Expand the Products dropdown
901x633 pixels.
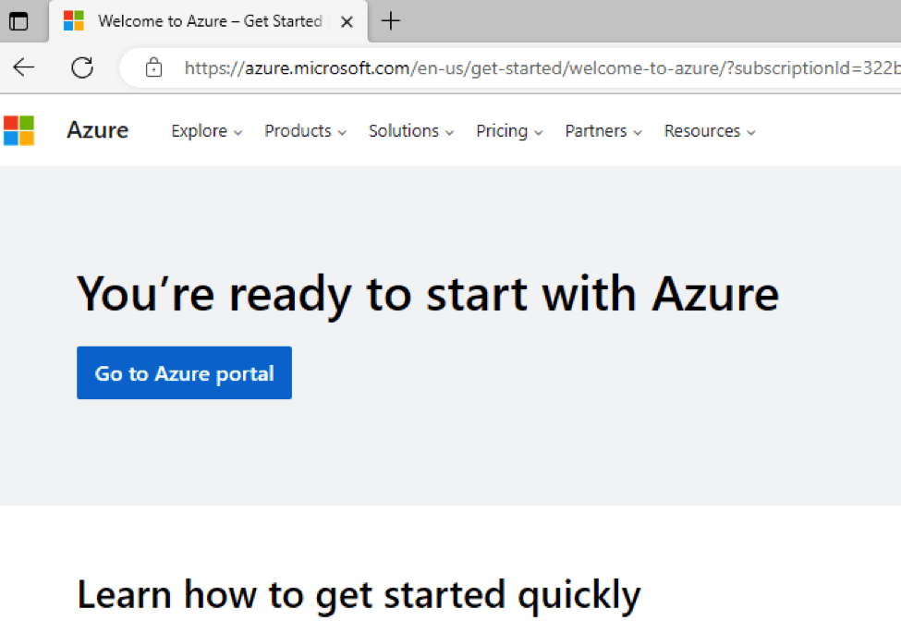(305, 131)
